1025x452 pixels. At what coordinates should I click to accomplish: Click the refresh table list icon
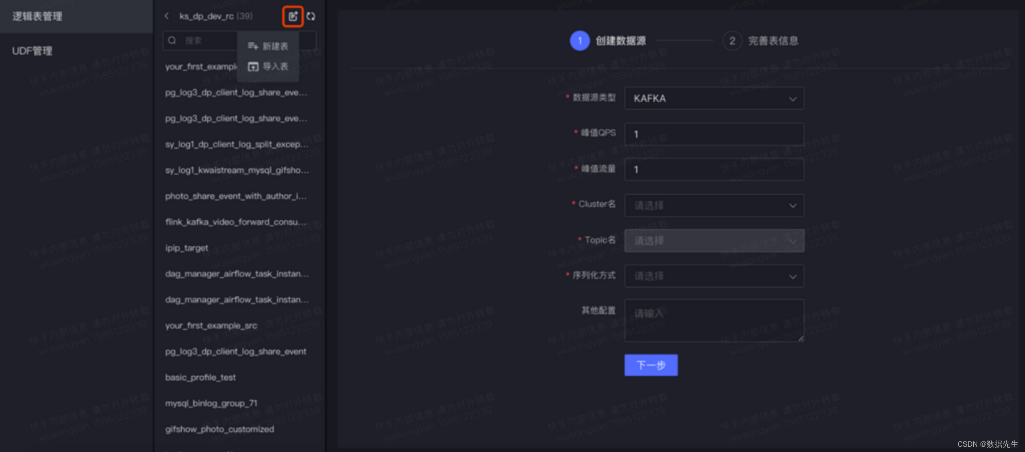point(311,16)
